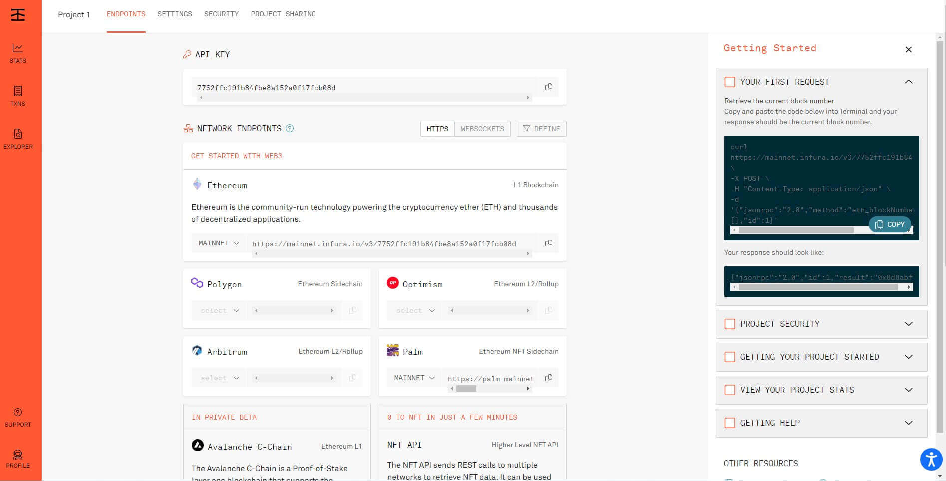The width and height of the screenshot is (946, 481).
Task: Copy the Ethereum mainnet endpoint URL
Action: (549, 243)
